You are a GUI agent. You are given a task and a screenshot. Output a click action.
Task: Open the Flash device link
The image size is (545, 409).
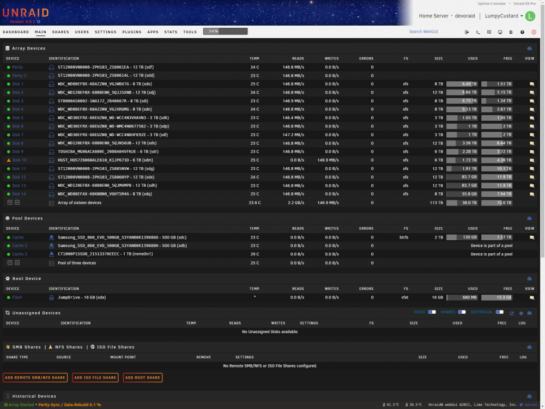[x=17, y=297]
